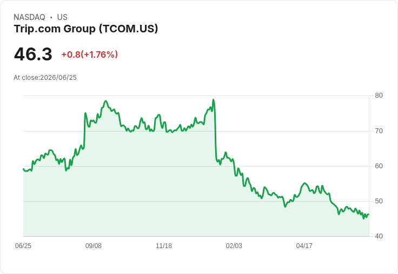Click the At close:2026/06/25 date text
Screen dimensions: 398x274
(x=45, y=78)
